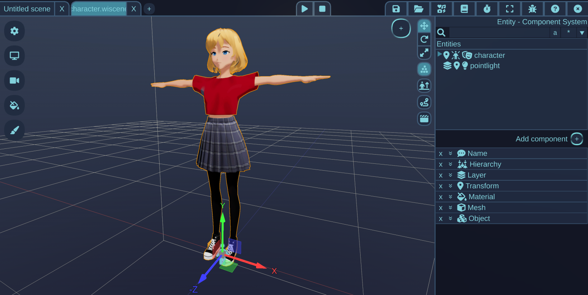
Task: Click the Add component plus button
Action: click(x=577, y=139)
